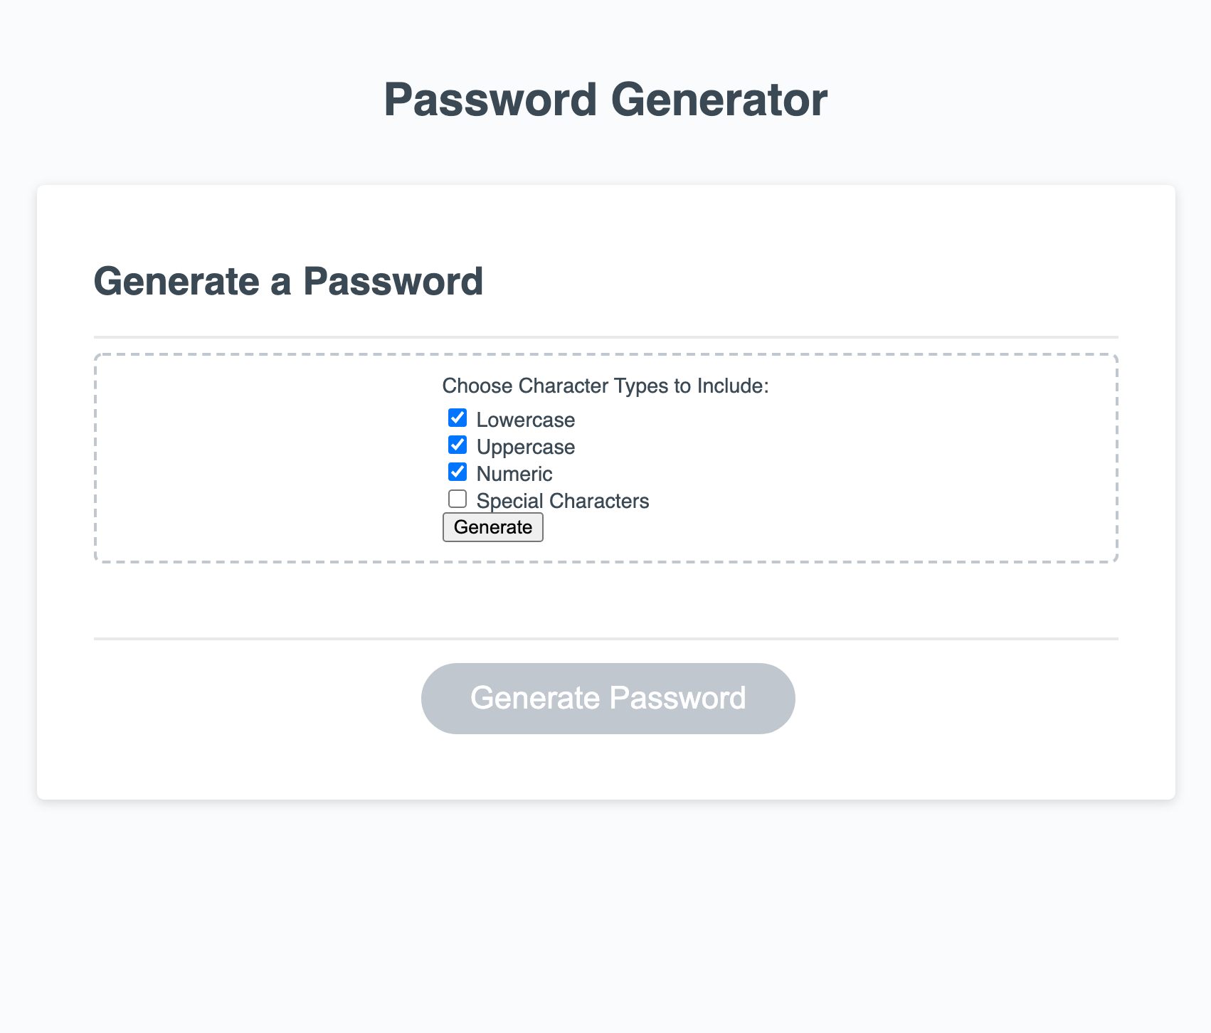The height and width of the screenshot is (1033, 1211).
Task: Click the page background outside the card
Action: coord(605,925)
